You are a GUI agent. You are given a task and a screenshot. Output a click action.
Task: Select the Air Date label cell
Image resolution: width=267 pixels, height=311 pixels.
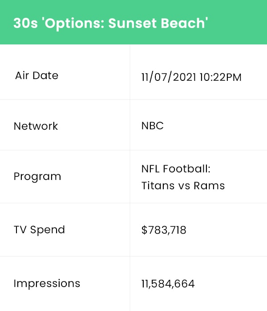click(65, 72)
